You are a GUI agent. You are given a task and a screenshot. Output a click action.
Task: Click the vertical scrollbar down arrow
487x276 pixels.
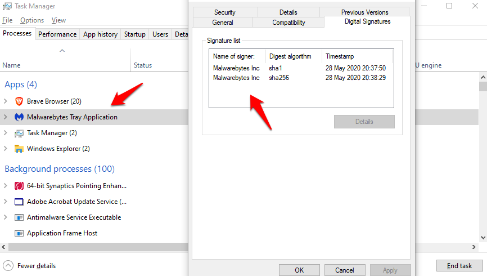point(483,238)
